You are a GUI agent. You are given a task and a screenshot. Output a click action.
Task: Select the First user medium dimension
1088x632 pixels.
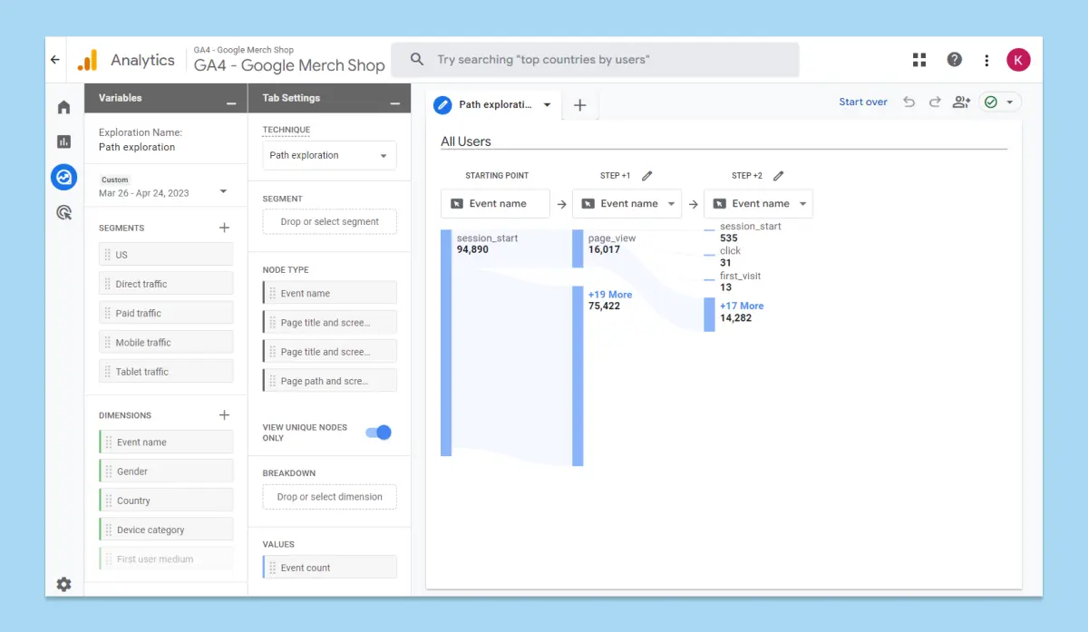click(x=166, y=559)
